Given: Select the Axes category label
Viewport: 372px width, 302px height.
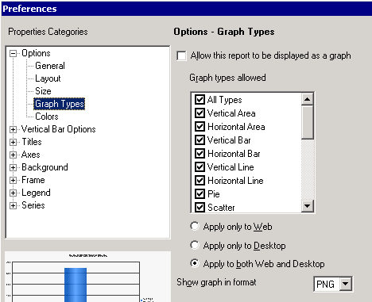Looking at the screenshot, I should (x=31, y=155).
